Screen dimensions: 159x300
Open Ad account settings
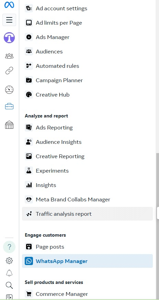tap(87, 9)
